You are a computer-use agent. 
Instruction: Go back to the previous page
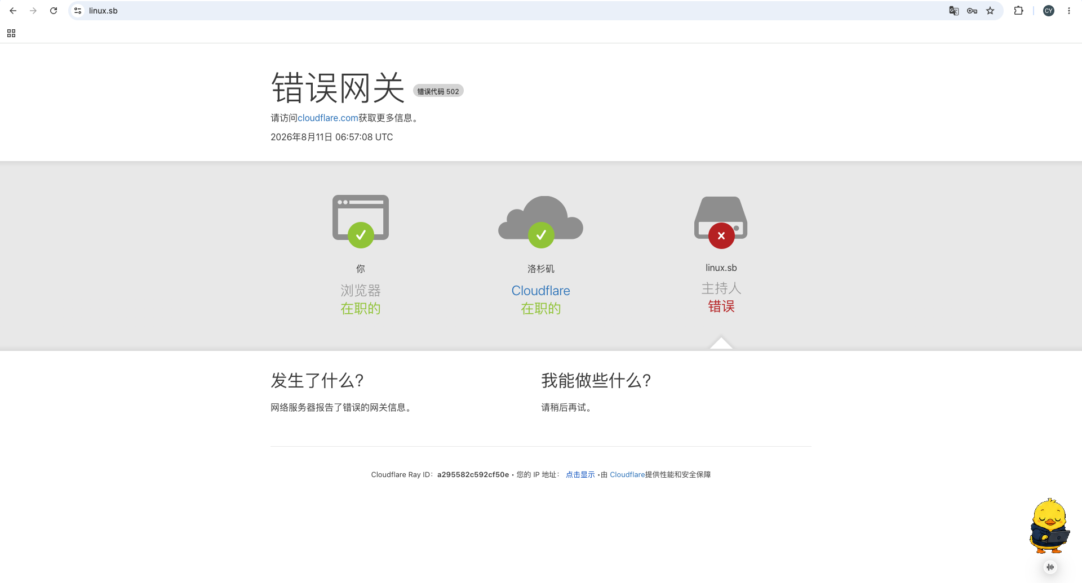click(x=13, y=11)
